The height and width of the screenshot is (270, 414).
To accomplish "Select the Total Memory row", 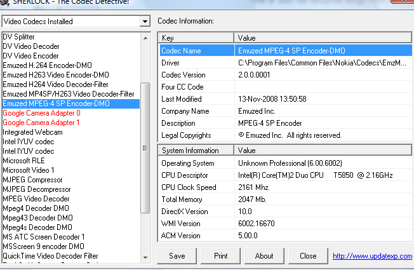I will click(286, 199).
